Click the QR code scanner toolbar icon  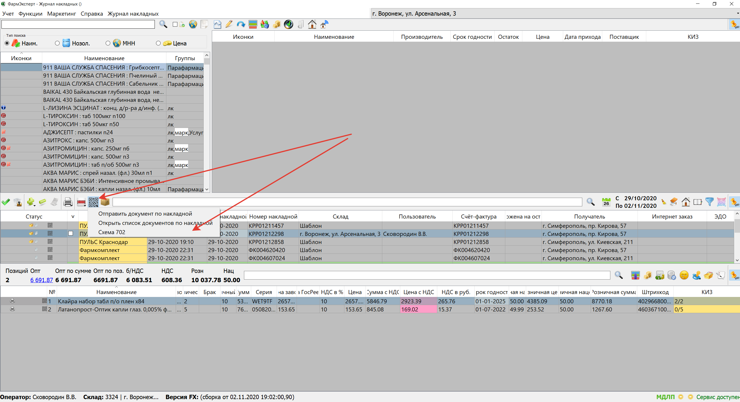point(93,202)
